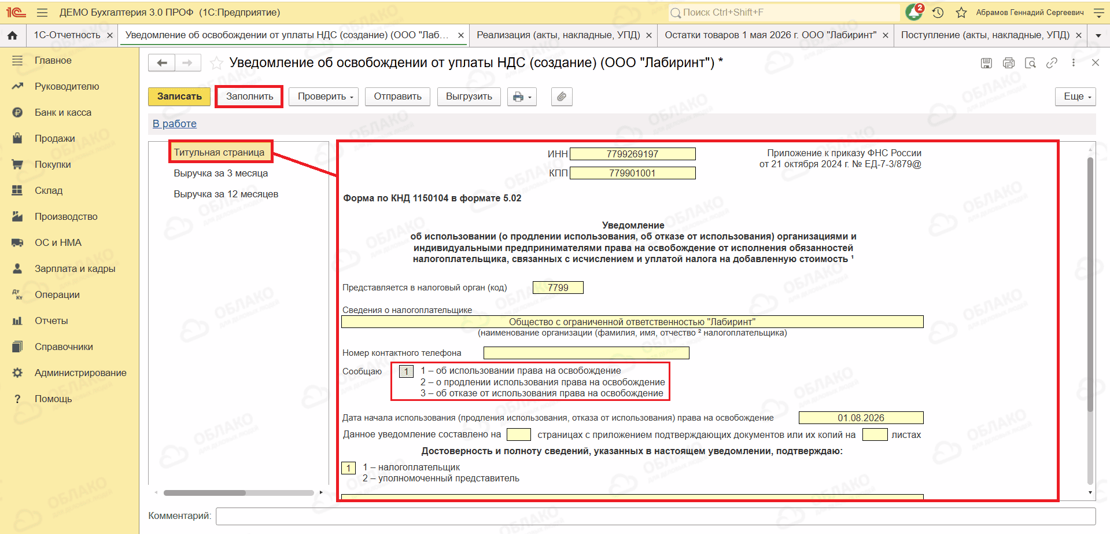Open the Банк и касса section
This screenshot has width=1110, height=534.
tap(63, 112)
